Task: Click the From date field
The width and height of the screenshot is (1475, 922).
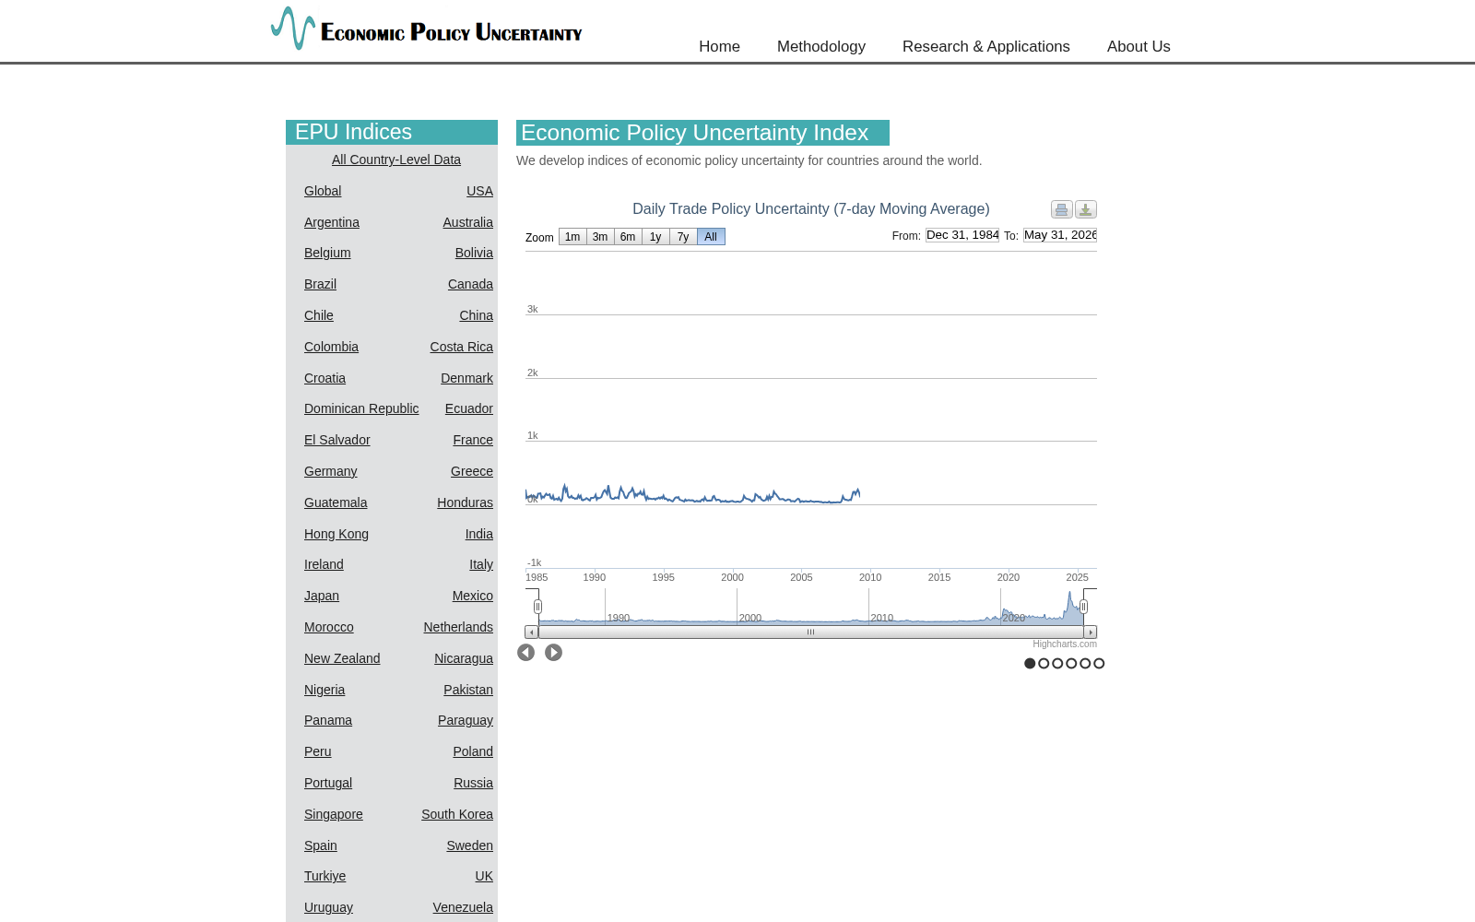Action: point(962,235)
